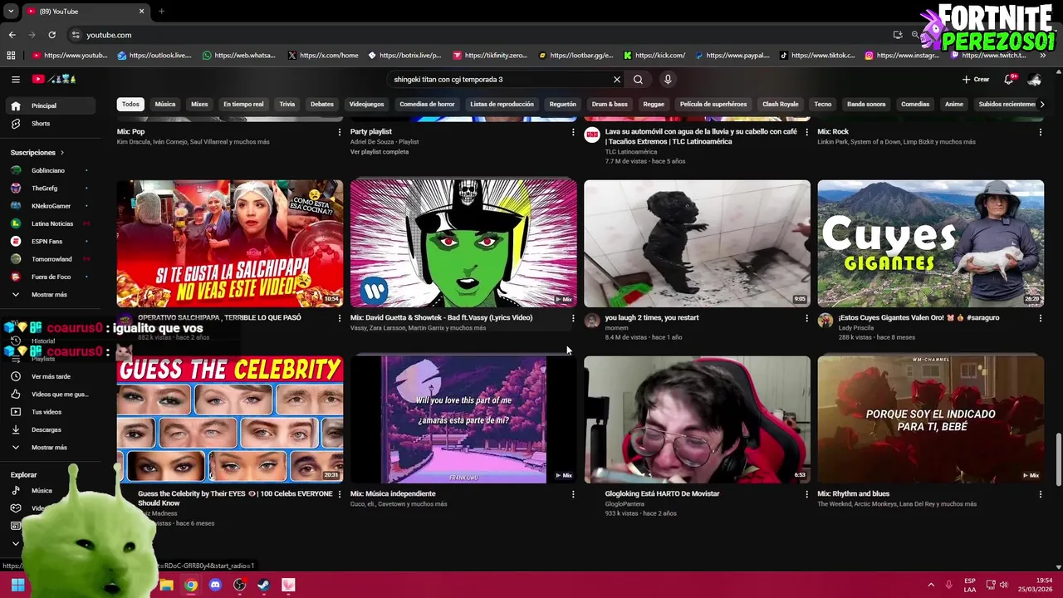
Task: Open the Windows Start menu
Action: pyautogui.click(x=17, y=585)
